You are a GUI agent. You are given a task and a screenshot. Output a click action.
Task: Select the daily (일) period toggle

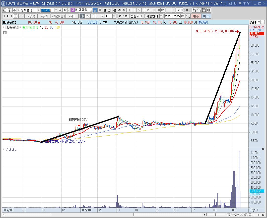(95, 10)
